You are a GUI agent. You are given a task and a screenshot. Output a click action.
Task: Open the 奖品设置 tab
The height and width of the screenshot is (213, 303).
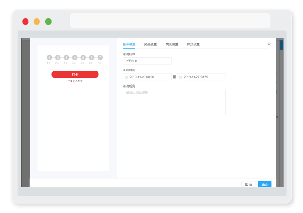pyautogui.click(x=151, y=44)
